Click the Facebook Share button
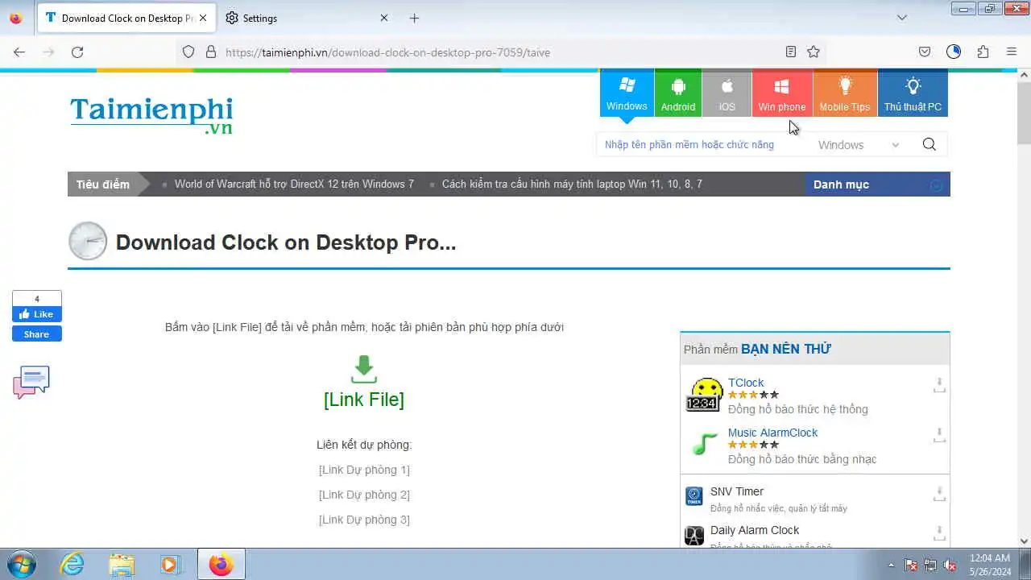This screenshot has width=1031, height=580. point(36,334)
